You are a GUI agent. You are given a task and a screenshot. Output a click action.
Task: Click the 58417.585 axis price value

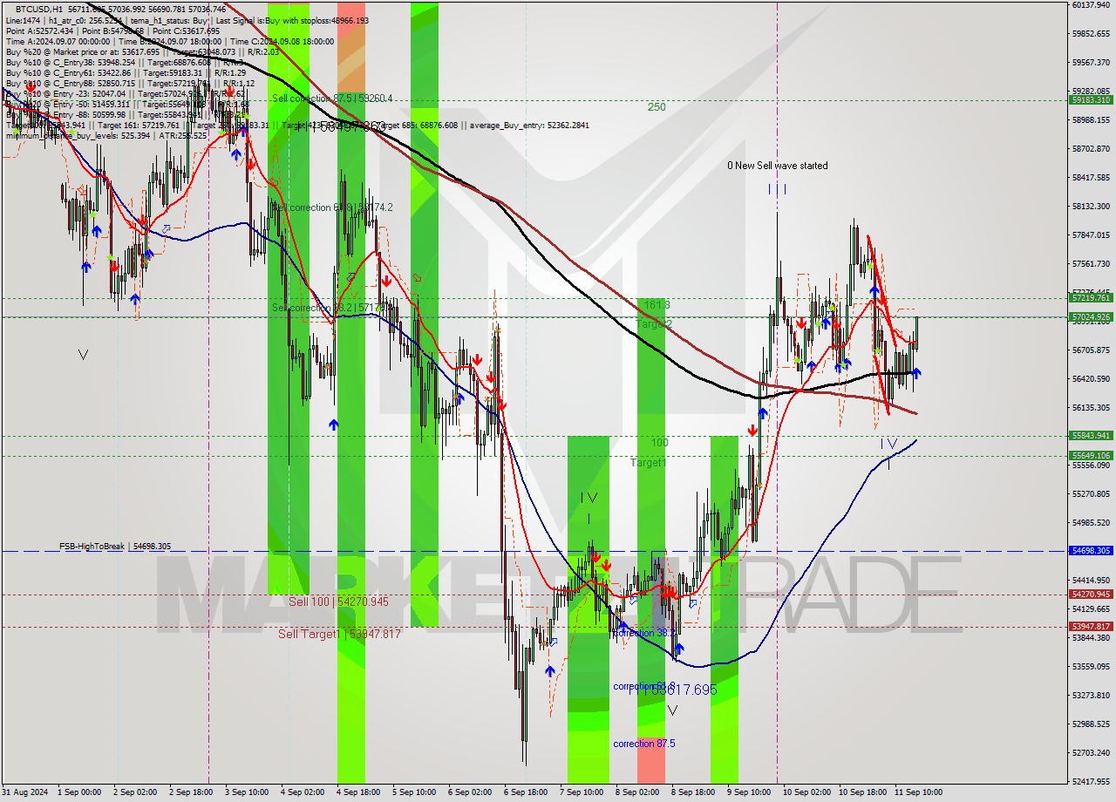coord(1090,177)
